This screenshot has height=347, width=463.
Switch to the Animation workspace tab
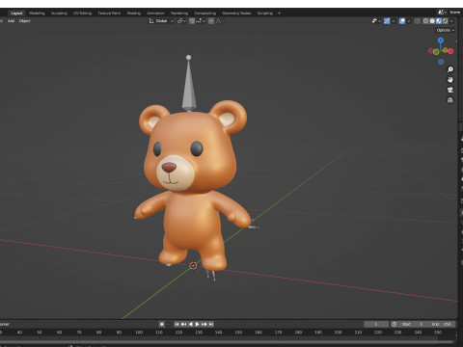point(155,13)
